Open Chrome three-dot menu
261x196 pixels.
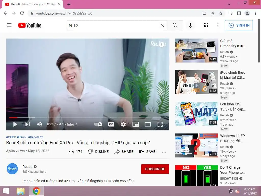255,13
